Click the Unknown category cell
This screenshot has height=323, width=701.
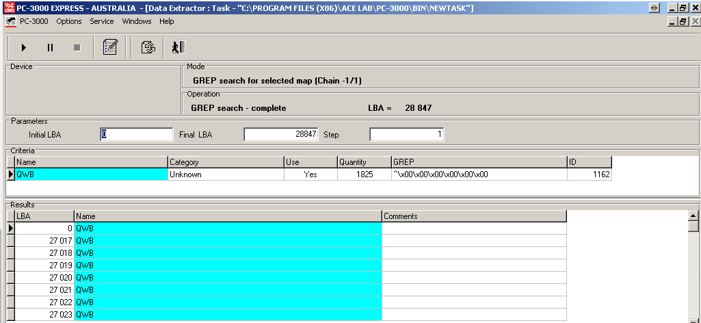point(226,175)
